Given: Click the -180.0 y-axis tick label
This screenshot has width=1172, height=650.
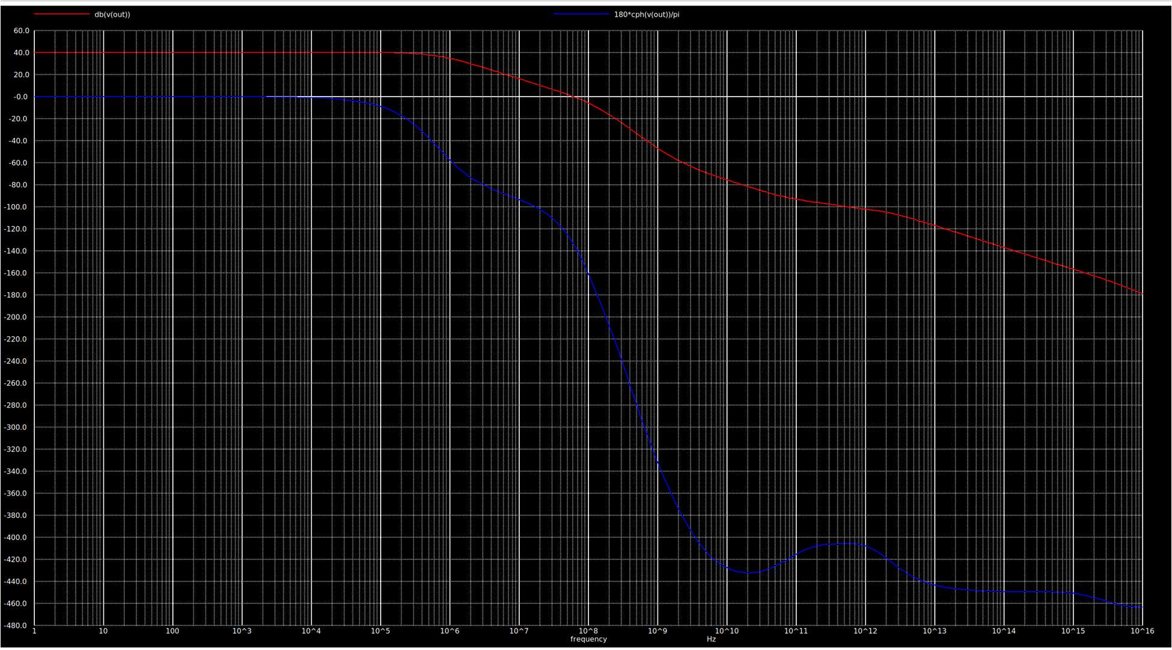Looking at the screenshot, I should coord(16,295).
